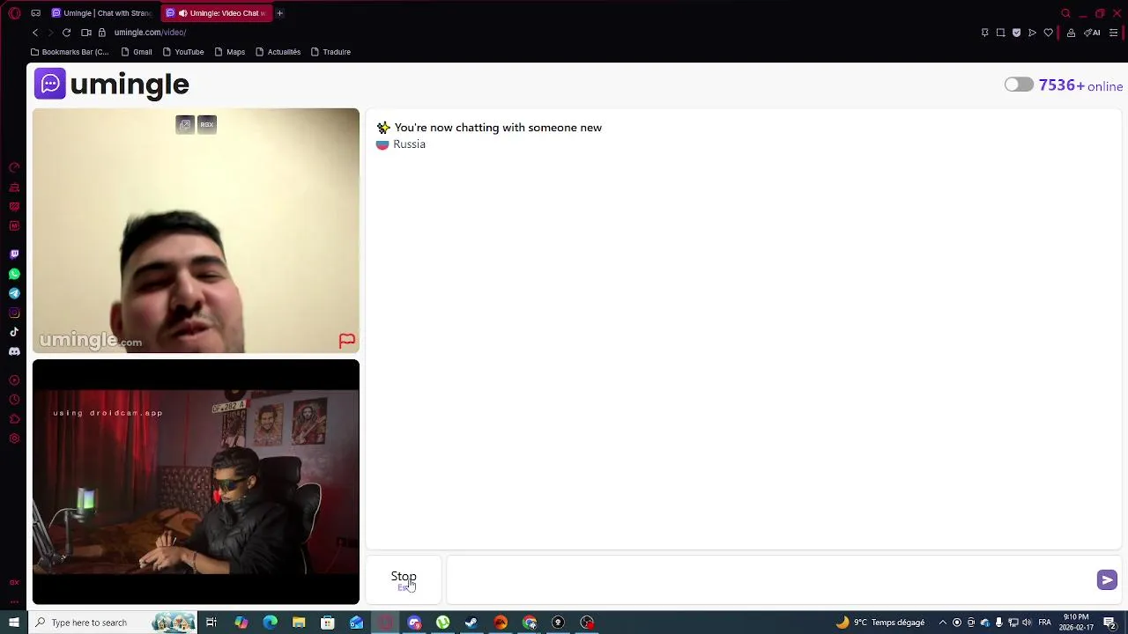This screenshot has width=1128, height=634.
Task: Open Telegram in Opera sidebar
Action: (14, 293)
